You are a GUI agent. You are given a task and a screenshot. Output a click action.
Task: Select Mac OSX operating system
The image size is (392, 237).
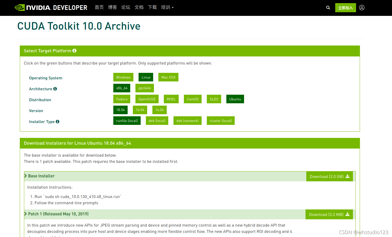pyautogui.click(x=168, y=77)
